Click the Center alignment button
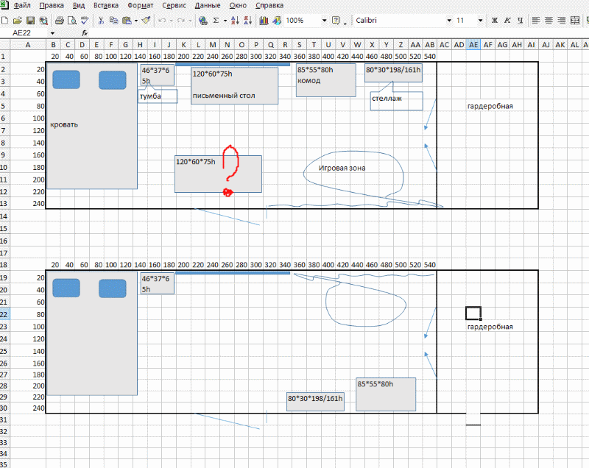Image resolution: width=589 pixels, height=468 pixels. coord(548,21)
